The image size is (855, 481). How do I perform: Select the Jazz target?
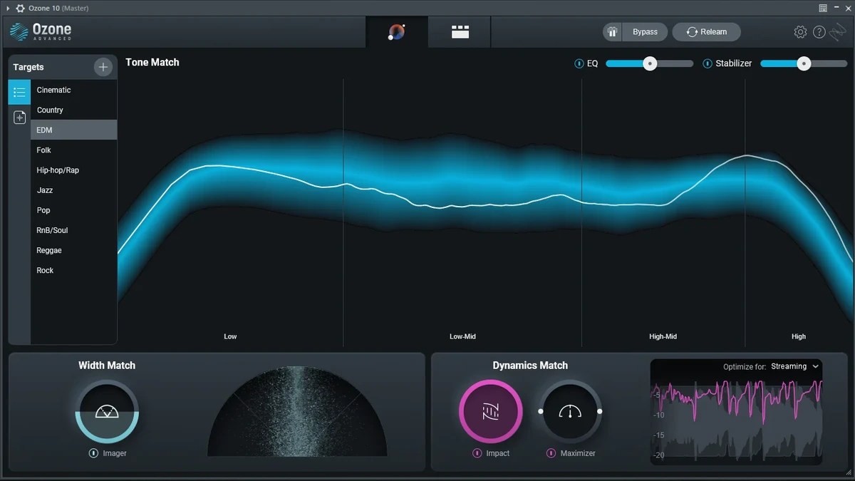pos(73,190)
